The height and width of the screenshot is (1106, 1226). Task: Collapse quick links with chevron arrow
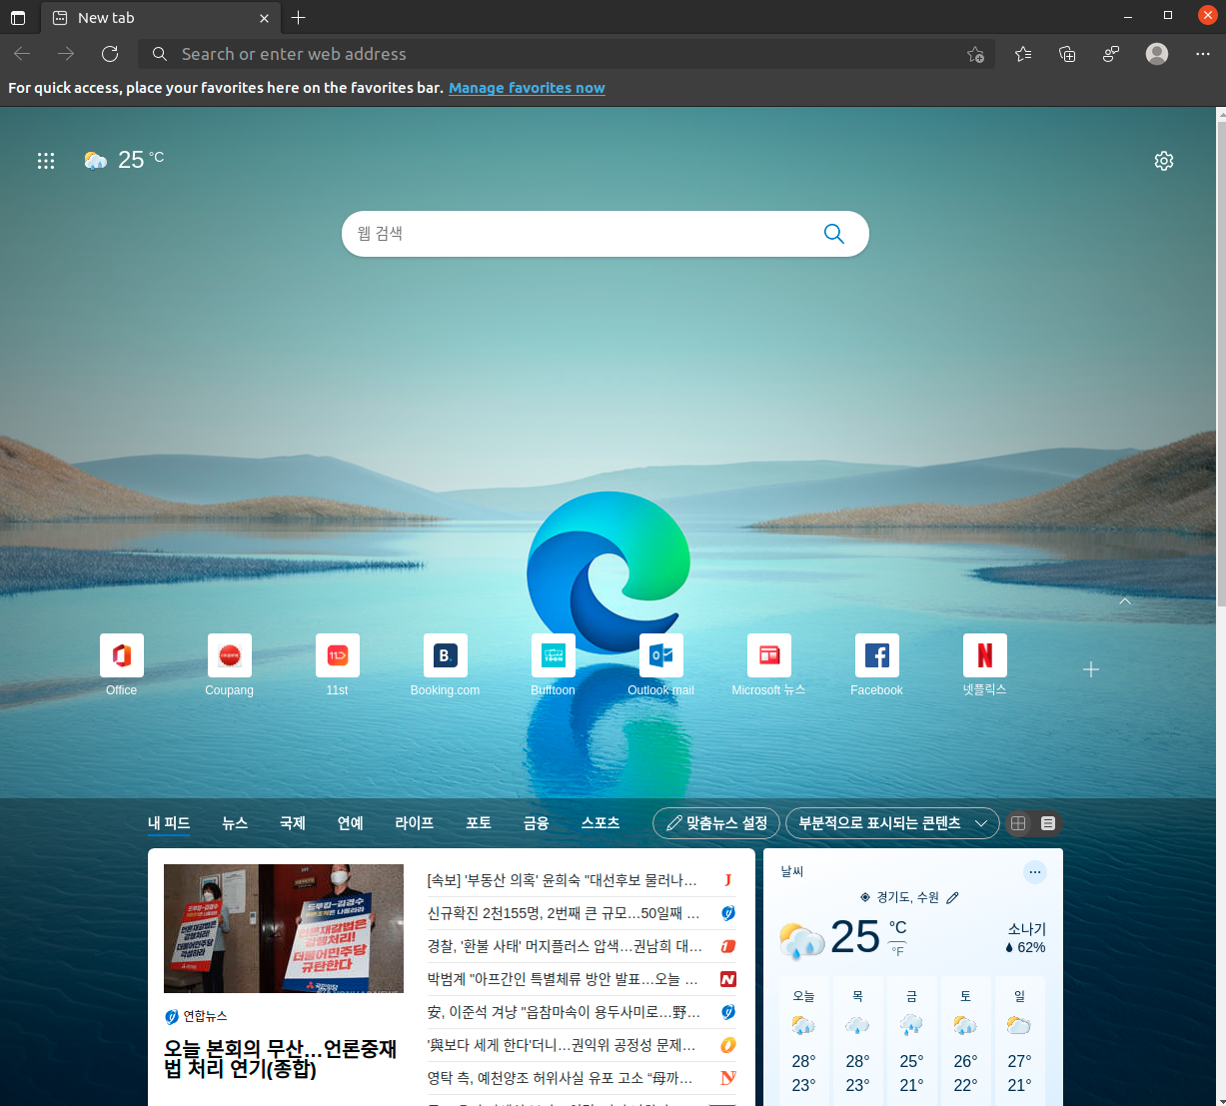point(1125,601)
